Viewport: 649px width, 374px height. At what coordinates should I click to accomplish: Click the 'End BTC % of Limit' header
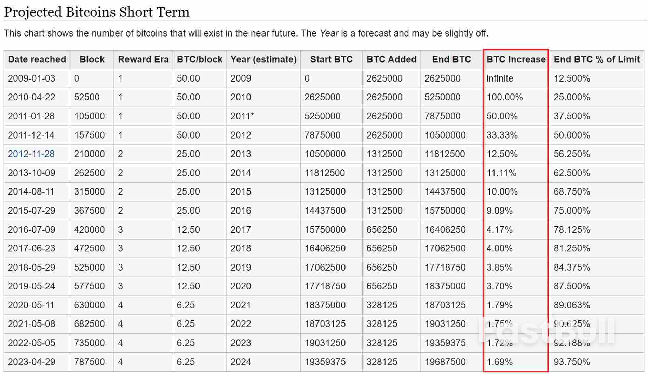[x=596, y=59]
